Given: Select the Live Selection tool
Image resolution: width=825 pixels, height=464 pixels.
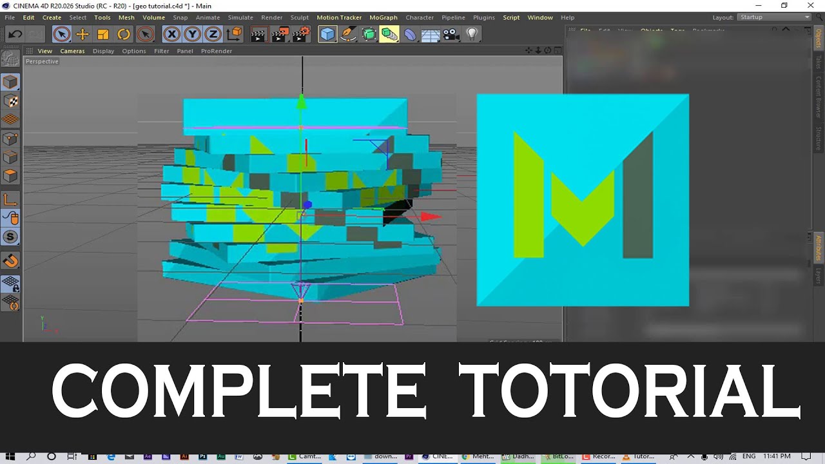Looking at the screenshot, I should pyautogui.click(x=61, y=34).
